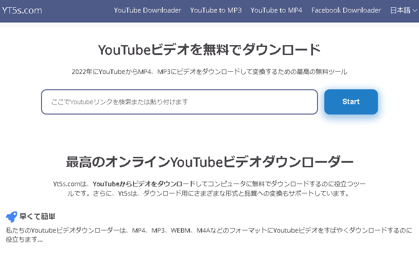Click paragraph starting 私たちのYoutubeビデオダウンローダーは
The width and height of the screenshot is (419, 257).
[x=209, y=234]
